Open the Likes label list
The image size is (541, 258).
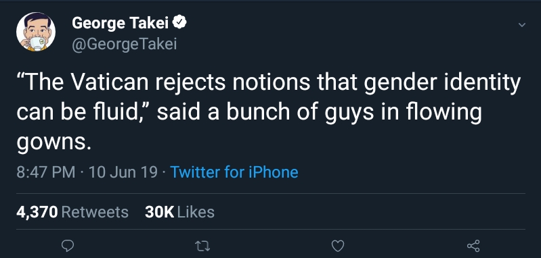196,212
